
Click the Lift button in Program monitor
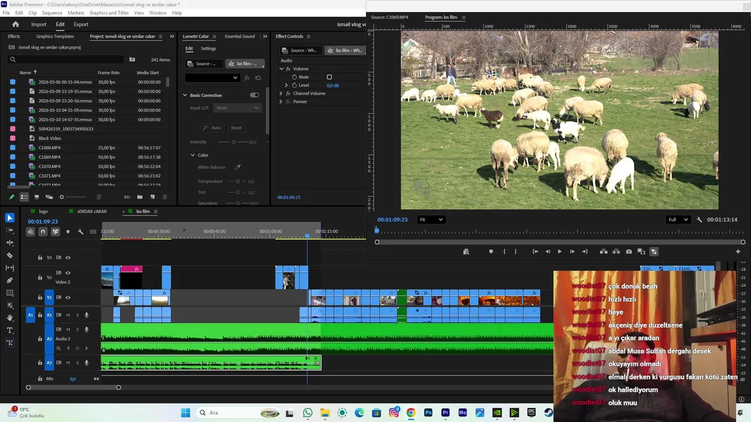tap(603, 251)
